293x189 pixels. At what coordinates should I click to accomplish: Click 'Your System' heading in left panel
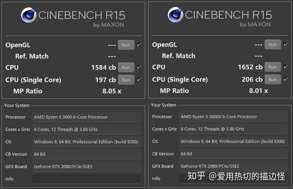(x=17, y=105)
